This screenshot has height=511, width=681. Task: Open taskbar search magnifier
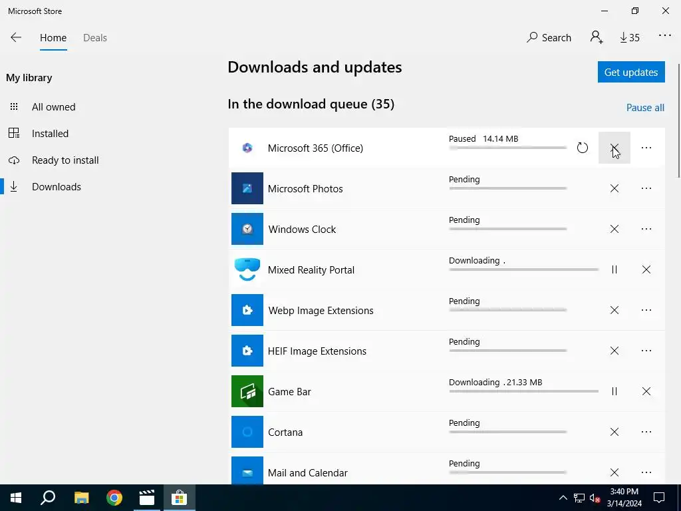[x=48, y=498]
